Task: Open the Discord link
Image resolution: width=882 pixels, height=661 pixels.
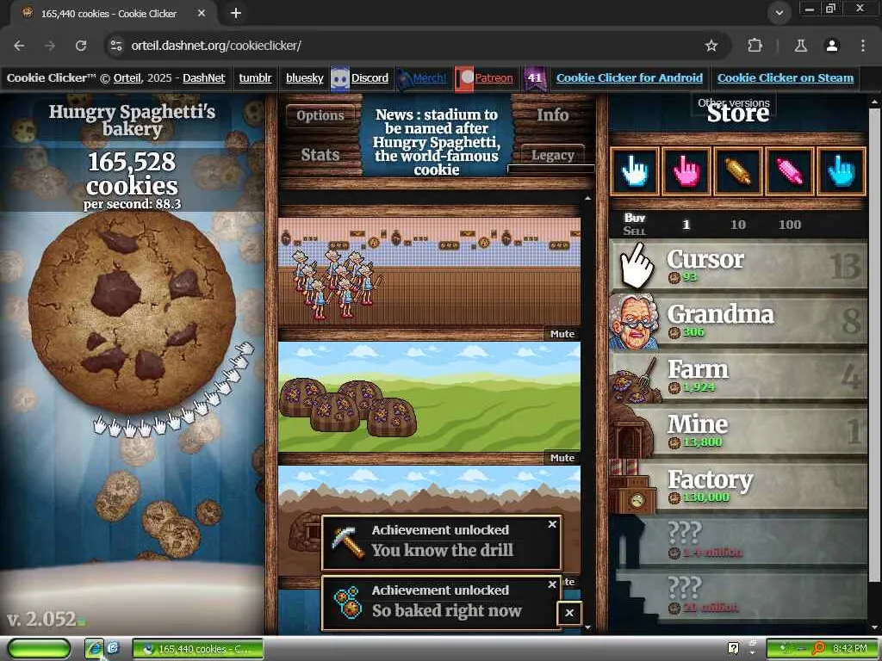Action: click(370, 78)
